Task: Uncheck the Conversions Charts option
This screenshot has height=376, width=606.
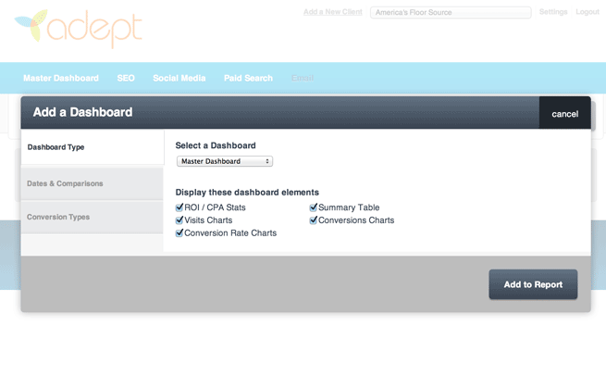Action: coord(314,220)
